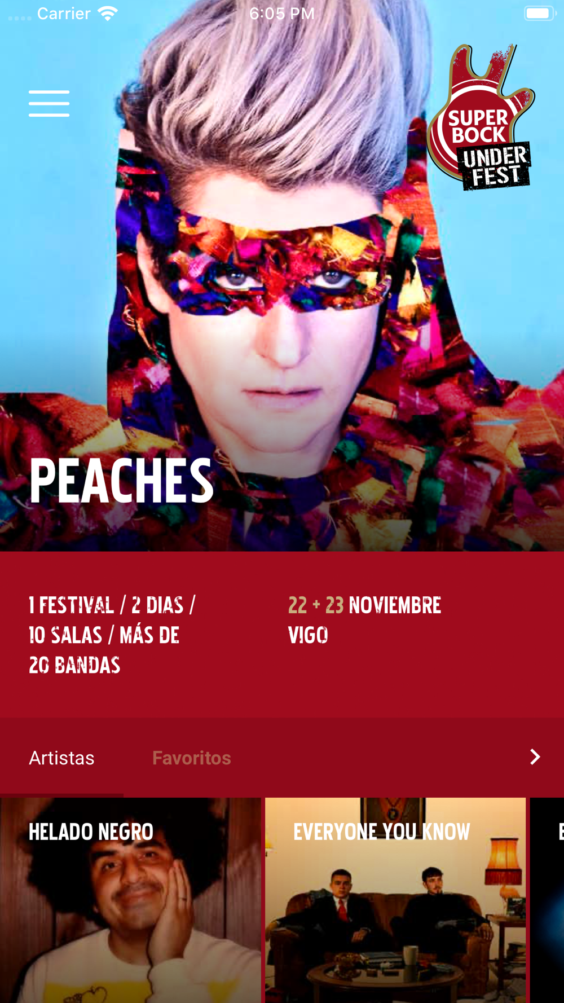
Task: Tap the right chevron arrow next to Favoritos
Action: (x=535, y=757)
